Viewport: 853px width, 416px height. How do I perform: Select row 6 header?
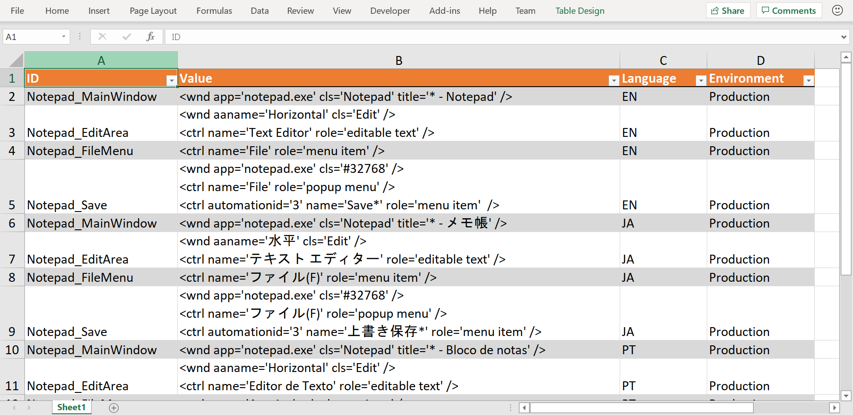click(12, 223)
